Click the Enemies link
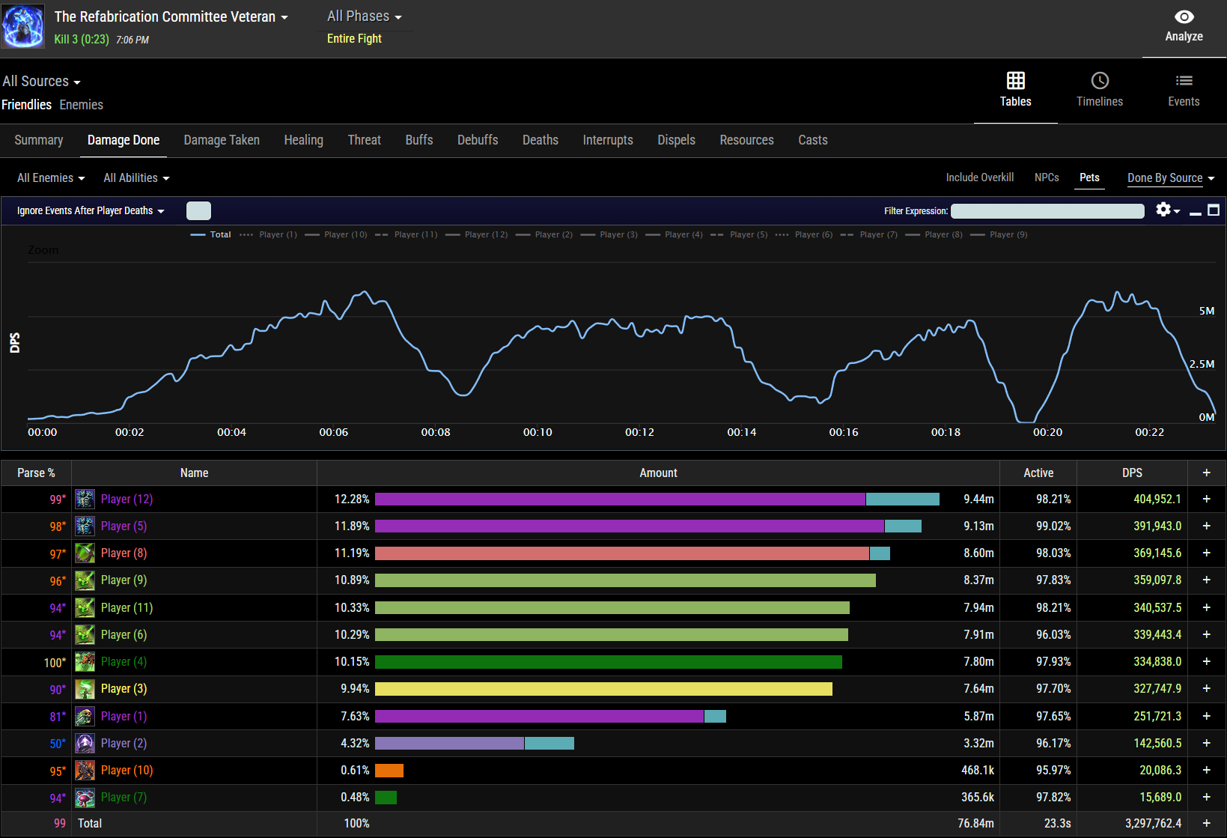 [x=81, y=105]
